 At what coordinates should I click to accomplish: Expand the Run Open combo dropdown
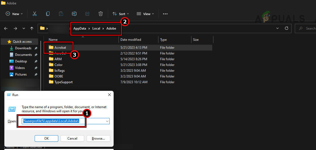(x=108, y=121)
